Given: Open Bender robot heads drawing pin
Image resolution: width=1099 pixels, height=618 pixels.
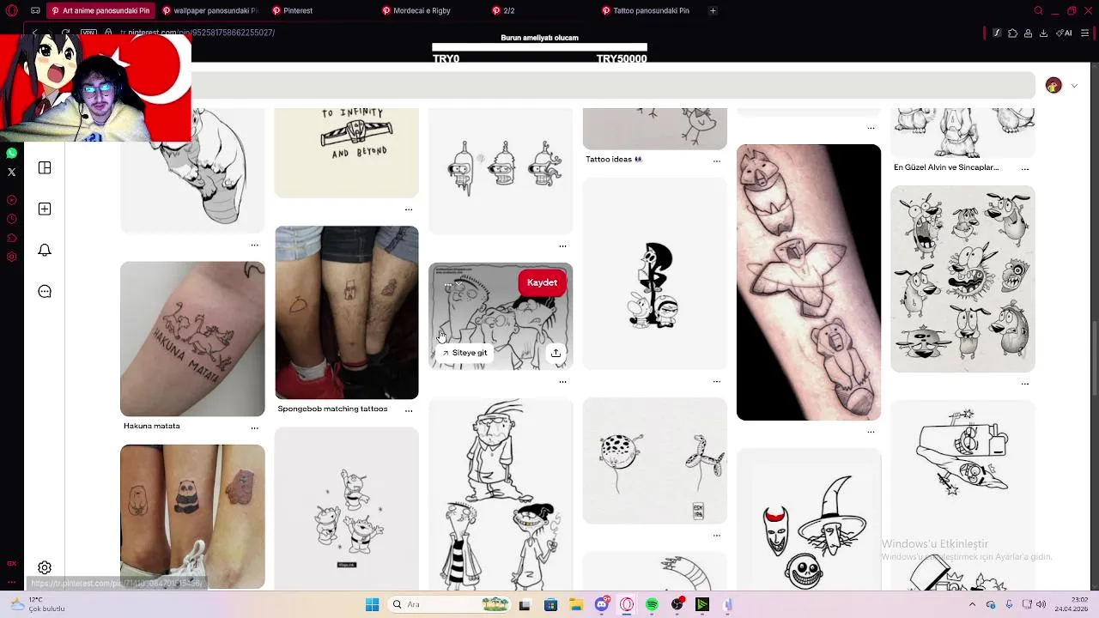Looking at the screenshot, I should (x=501, y=170).
